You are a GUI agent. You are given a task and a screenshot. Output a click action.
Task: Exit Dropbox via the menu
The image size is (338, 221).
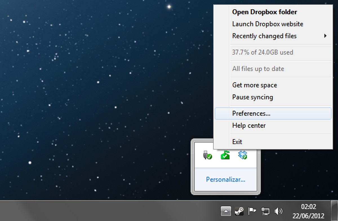(237, 142)
